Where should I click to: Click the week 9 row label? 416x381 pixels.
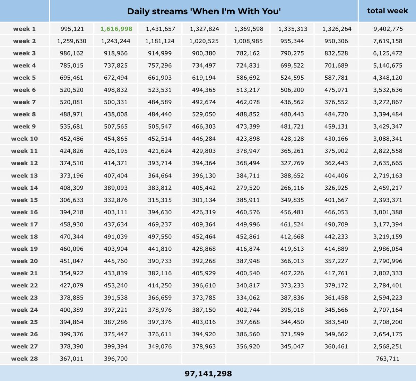24,127
